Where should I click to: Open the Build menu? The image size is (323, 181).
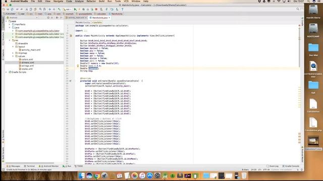(101, 1)
